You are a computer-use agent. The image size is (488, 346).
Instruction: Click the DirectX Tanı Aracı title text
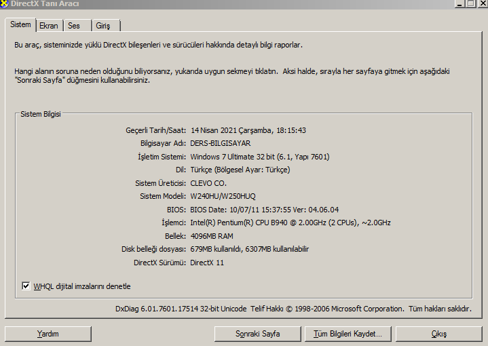45,4
